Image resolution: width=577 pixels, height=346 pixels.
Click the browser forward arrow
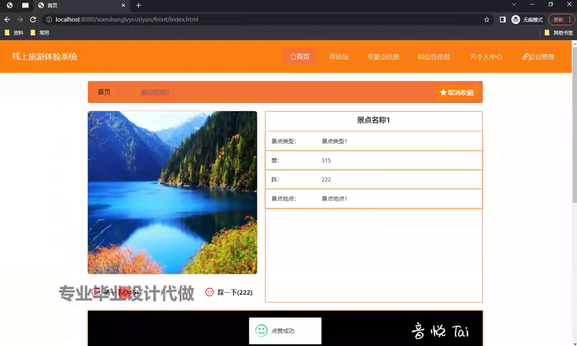click(x=20, y=19)
